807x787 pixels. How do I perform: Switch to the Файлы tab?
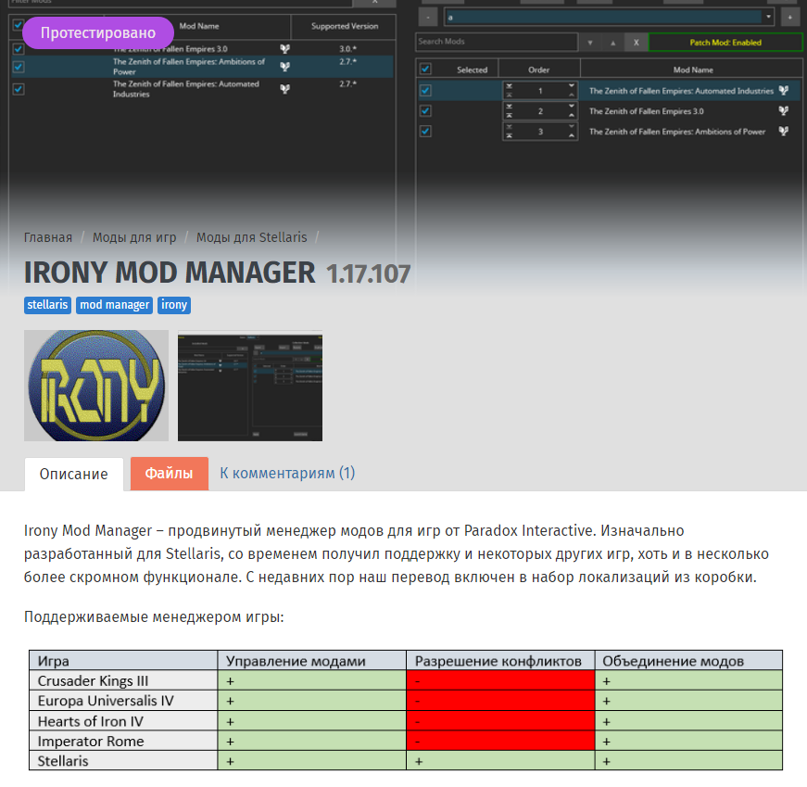coord(170,474)
